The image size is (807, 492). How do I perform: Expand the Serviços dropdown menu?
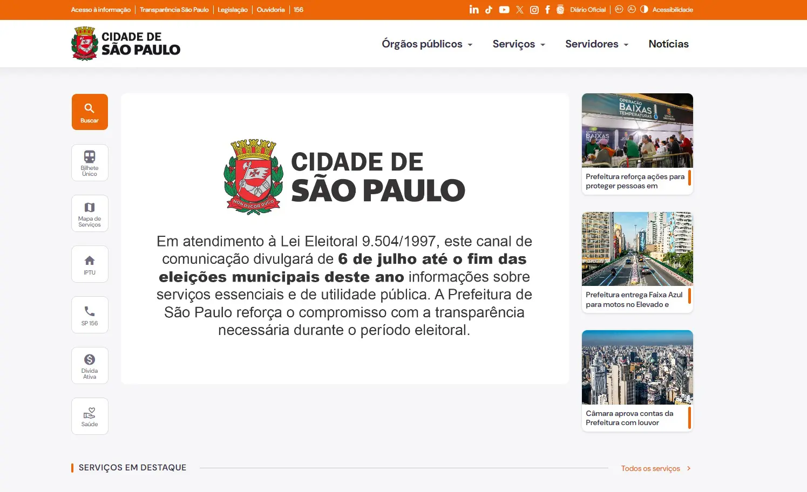[519, 44]
